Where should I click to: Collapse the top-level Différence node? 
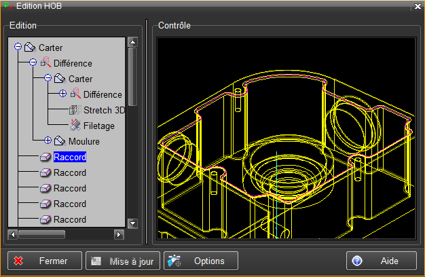click(x=33, y=63)
